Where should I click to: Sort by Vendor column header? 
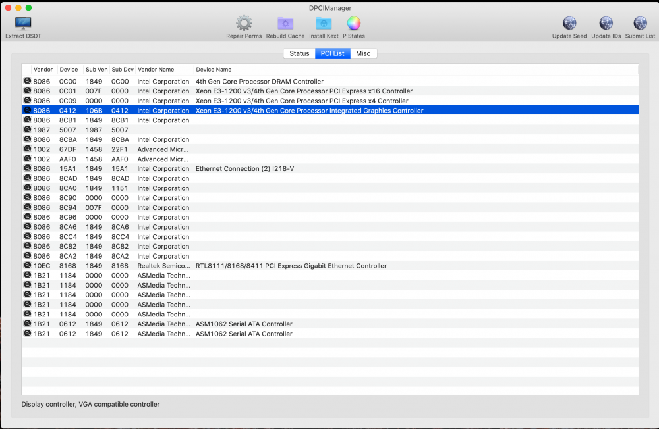43,70
